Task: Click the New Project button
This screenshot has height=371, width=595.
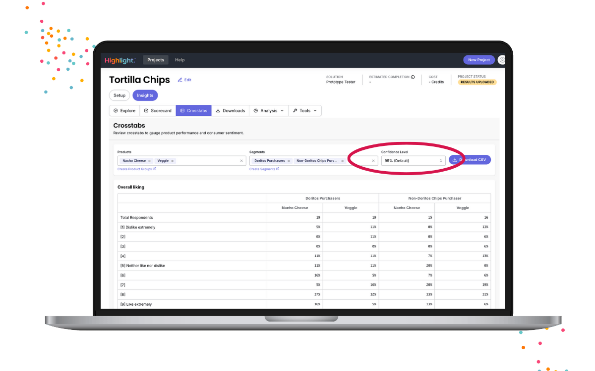Action: click(x=479, y=60)
